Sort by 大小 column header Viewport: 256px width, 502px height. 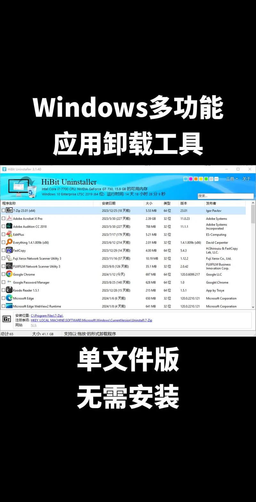(153, 203)
